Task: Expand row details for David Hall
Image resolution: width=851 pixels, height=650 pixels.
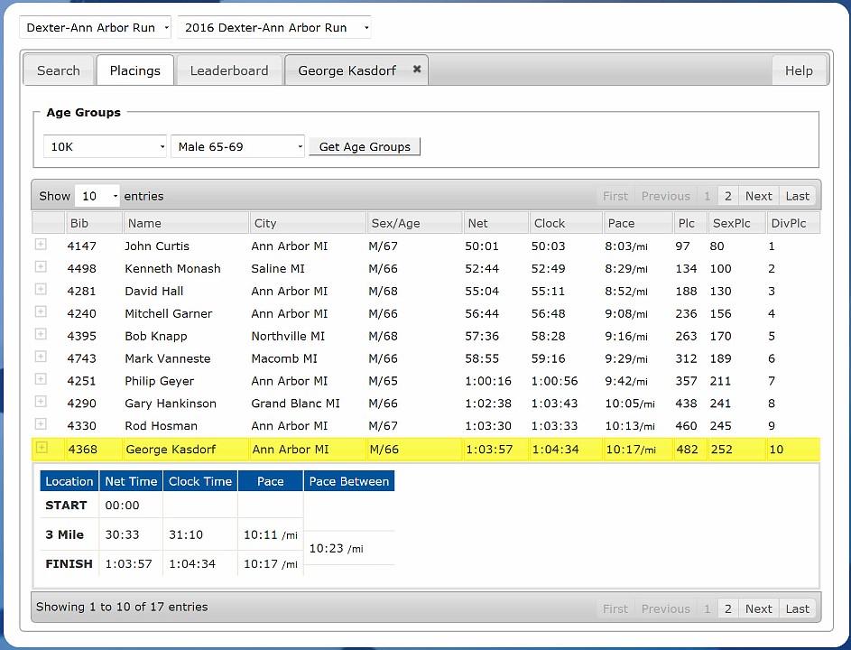Action: [x=41, y=290]
